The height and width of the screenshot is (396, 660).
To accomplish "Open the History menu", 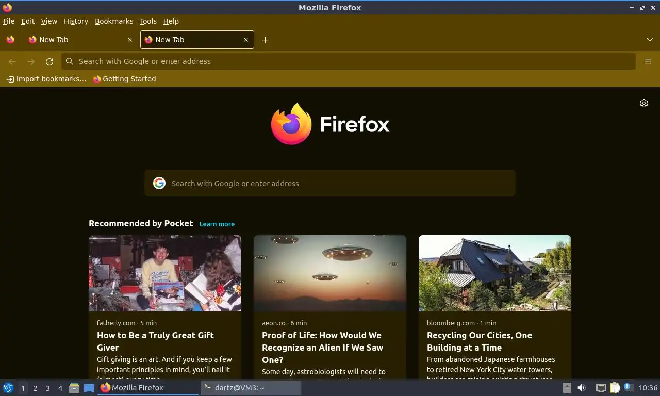I will click(x=76, y=21).
